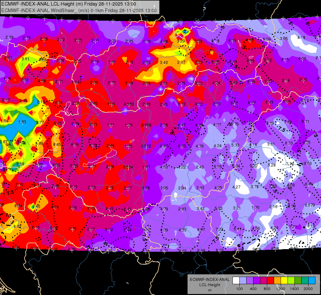Click the wind shear value 6.85
Viewport: 321px width, 295px height.
(x=57, y=124)
